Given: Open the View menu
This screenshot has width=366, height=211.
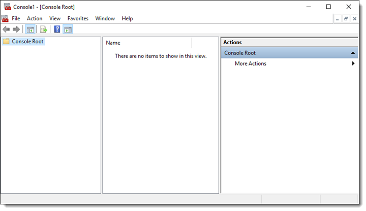Looking at the screenshot, I should [55, 18].
